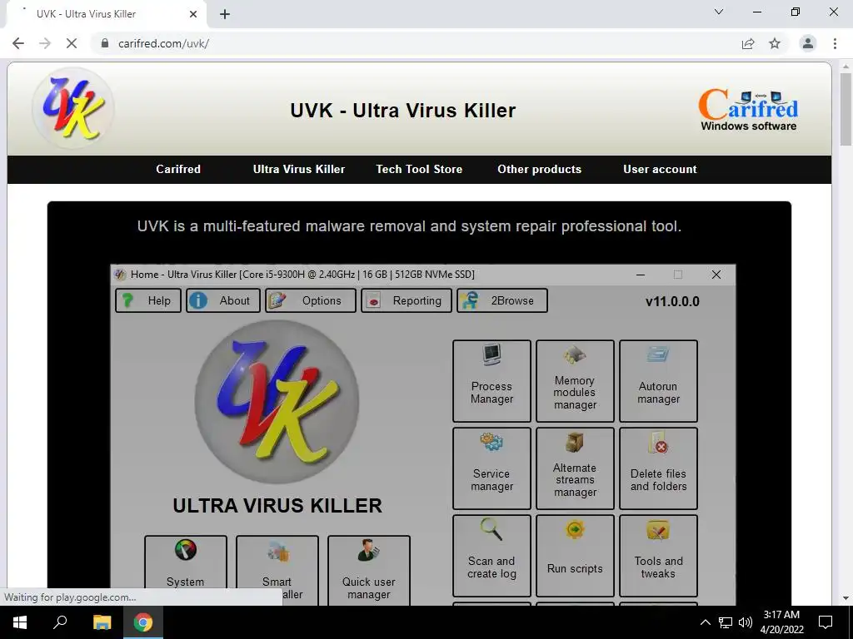Go back to previous page
853x639 pixels.
tap(18, 43)
